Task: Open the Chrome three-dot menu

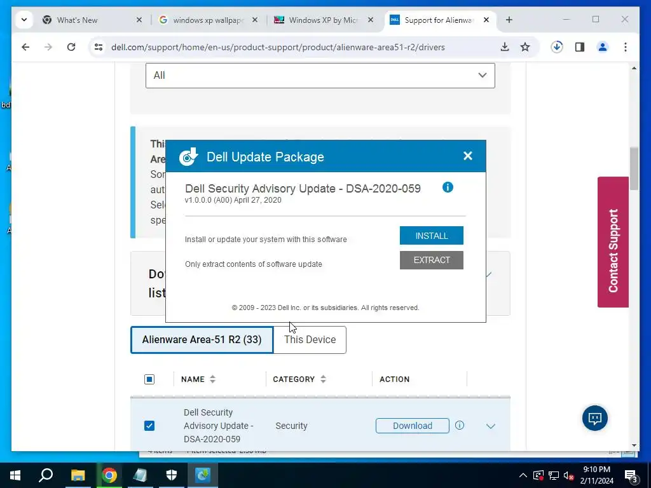Action: pos(626,47)
